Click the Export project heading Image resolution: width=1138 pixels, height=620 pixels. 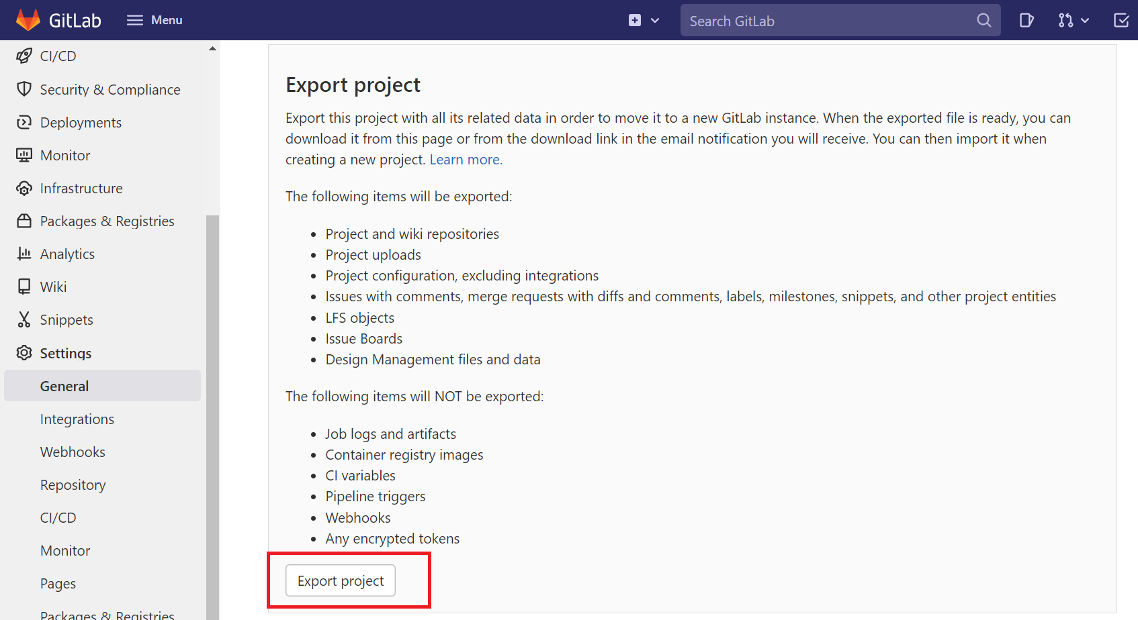[x=353, y=85]
